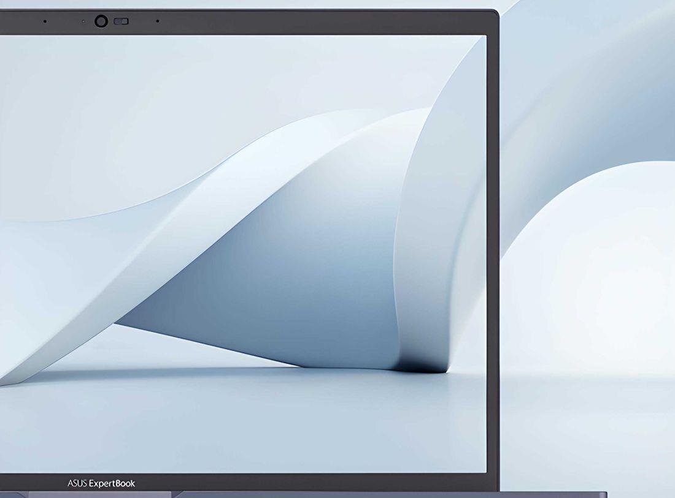The height and width of the screenshot is (498, 675).
Task: Click the ASUS ExpertBook logo
Action: [x=101, y=483]
